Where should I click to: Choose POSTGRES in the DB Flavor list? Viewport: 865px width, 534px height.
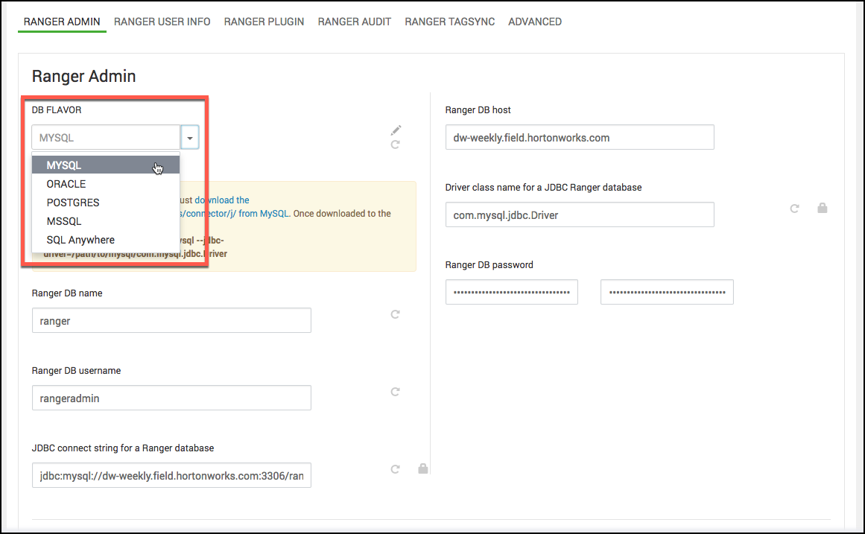(x=73, y=203)
